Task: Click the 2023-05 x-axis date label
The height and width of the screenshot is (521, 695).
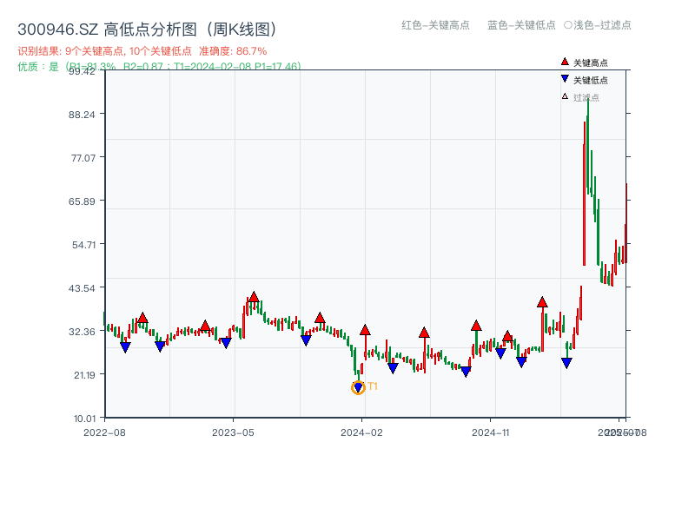Action: point(233,432)
